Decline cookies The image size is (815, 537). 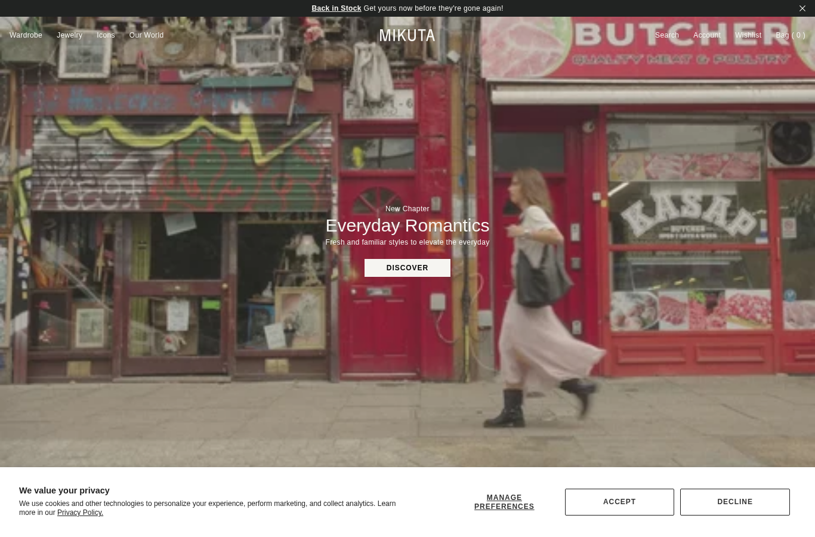click(735, 502)
